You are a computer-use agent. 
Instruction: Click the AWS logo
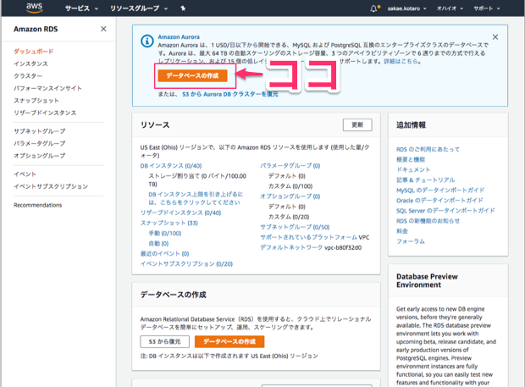35,8
